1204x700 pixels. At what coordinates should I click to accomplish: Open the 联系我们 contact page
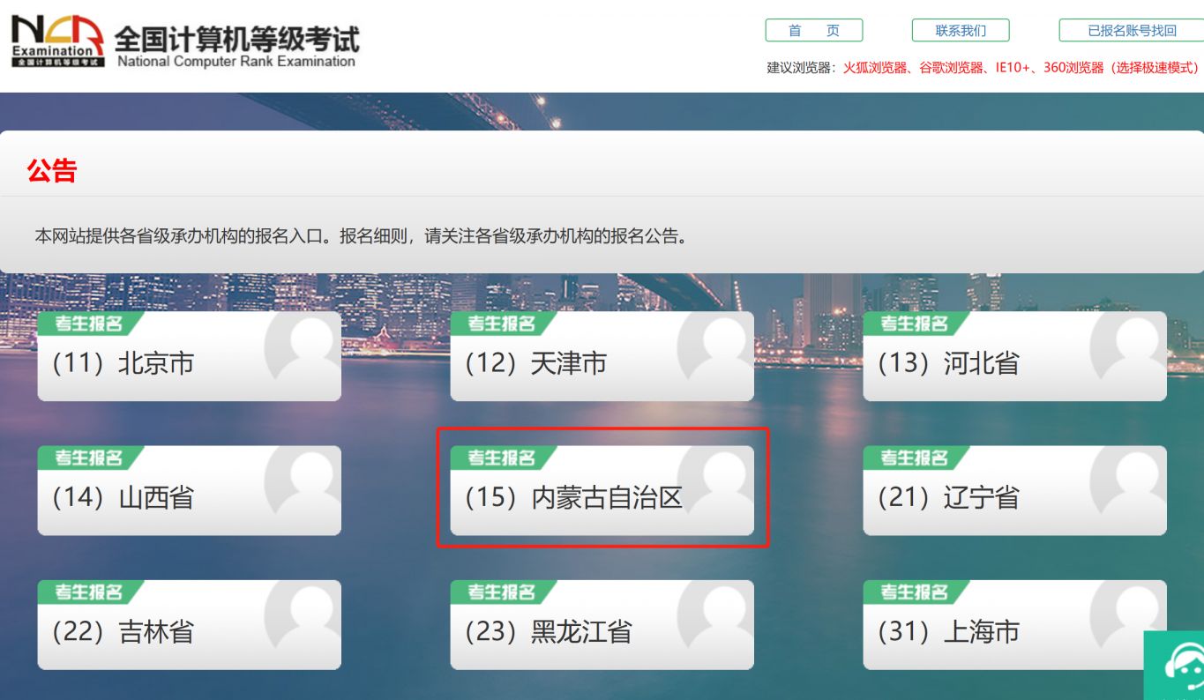pyautogui.click(x=961, y=30)
